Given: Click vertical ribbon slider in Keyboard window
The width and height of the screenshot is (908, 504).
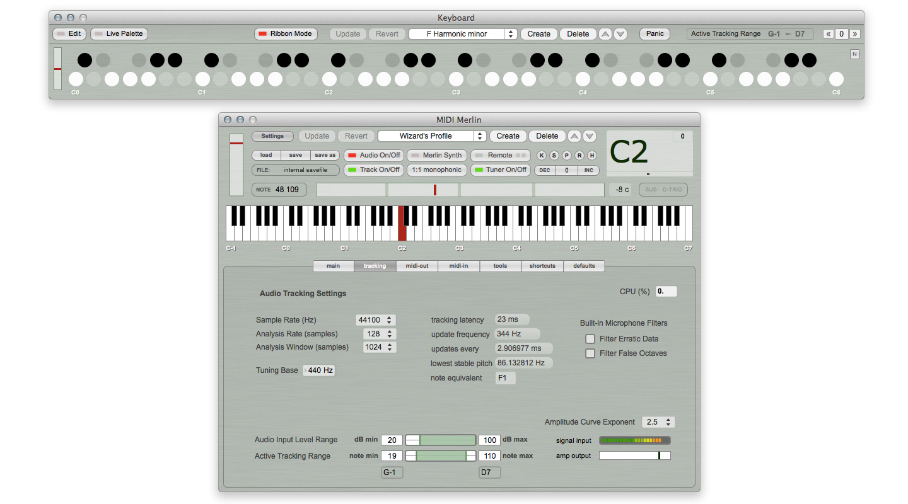Looking at the screenshot, I should (58, 69).
